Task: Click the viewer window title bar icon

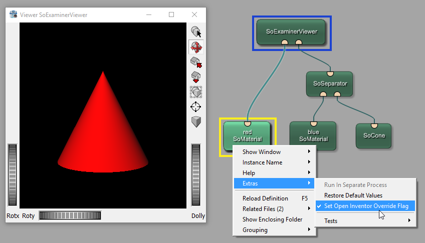Action: click(14, 14)
